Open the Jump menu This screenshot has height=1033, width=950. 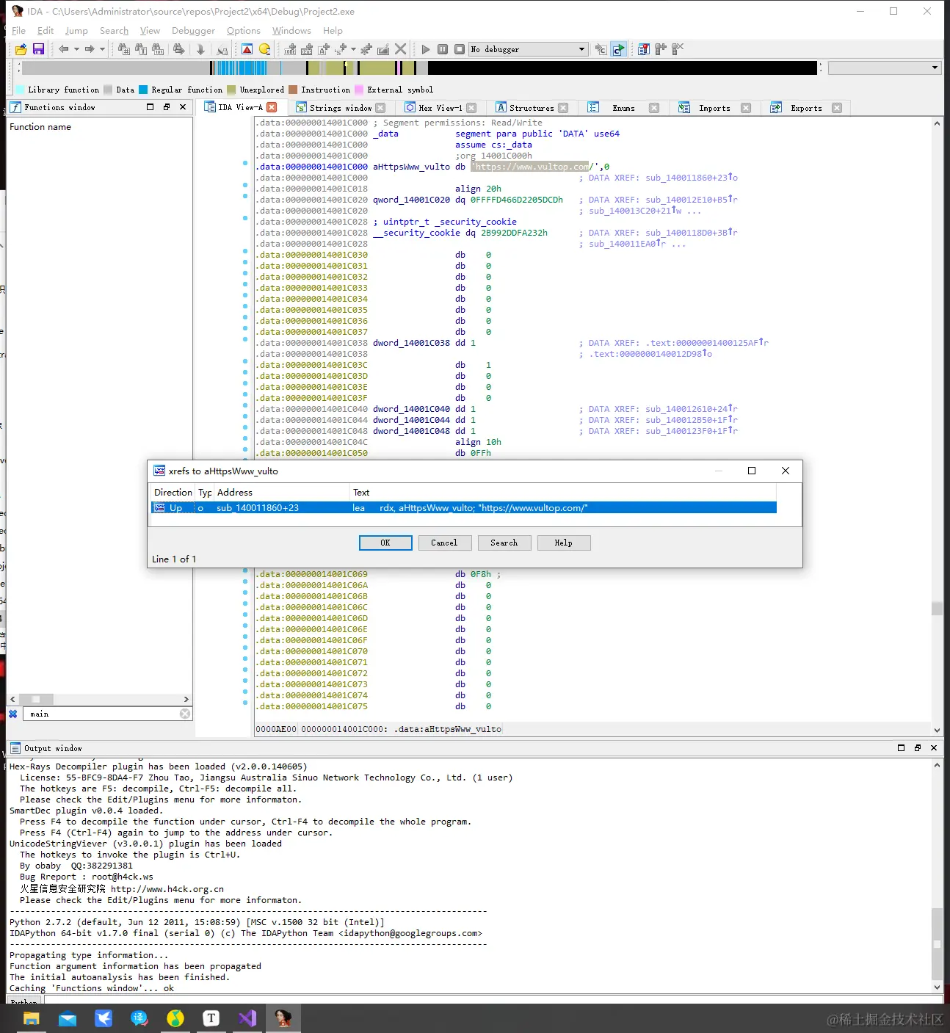point(76,31)
